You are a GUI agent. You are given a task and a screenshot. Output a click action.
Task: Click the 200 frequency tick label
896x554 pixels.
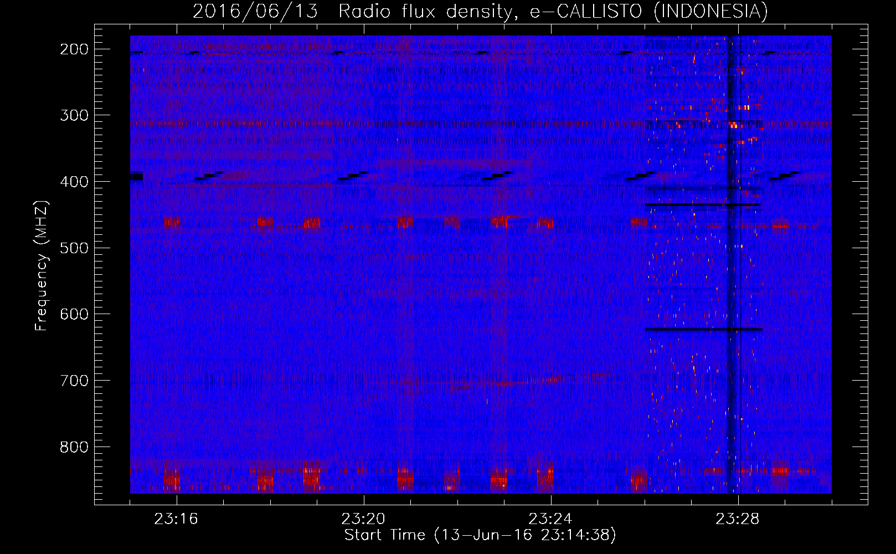click(74, 49)
